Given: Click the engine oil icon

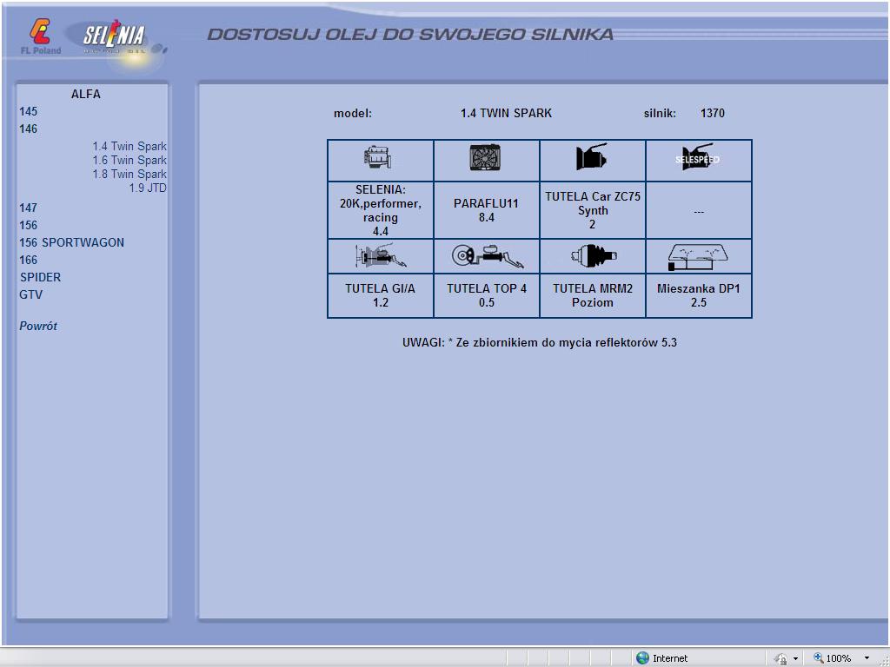Looking at the screenshot, I should (380, 159).
